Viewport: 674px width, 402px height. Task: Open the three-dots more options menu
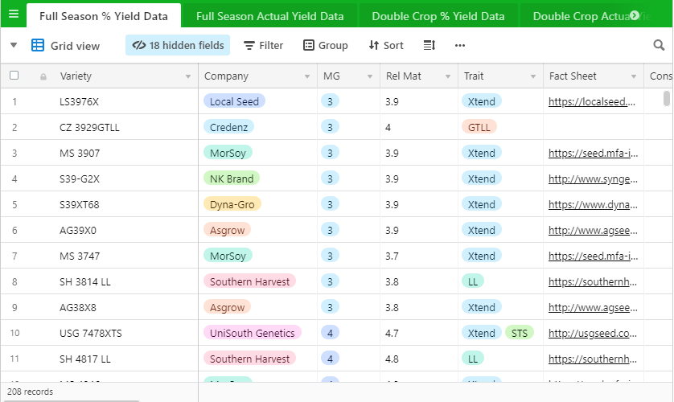(x=460, y=45)
